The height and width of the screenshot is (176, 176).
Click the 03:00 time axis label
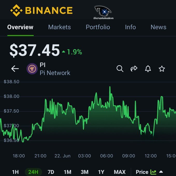pos(85,156)
